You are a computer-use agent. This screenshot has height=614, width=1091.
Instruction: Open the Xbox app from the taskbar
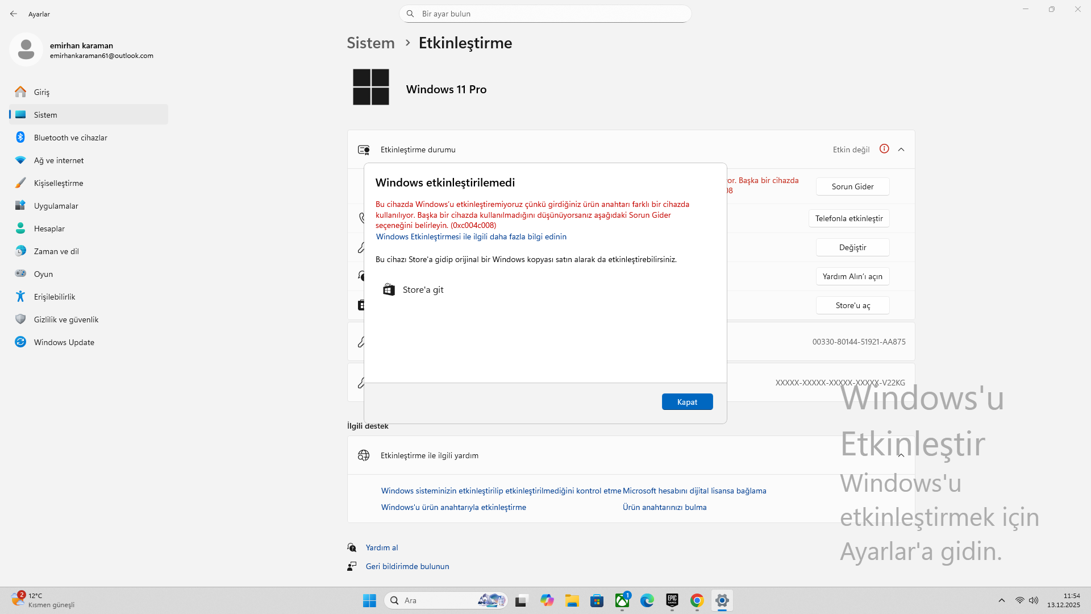(x=622, y=600)
